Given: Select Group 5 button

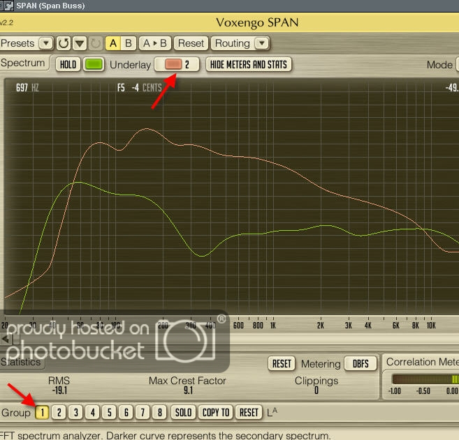Looking at the screenshot, I should click(x=109, y=413).
